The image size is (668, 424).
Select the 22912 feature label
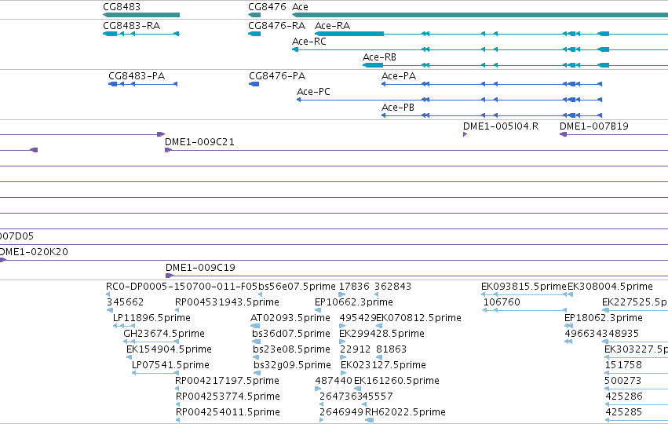(356, 349)
